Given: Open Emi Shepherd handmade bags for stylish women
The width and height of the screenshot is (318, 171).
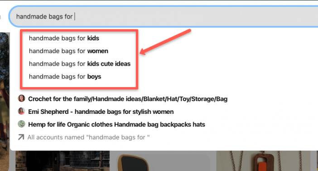Looking at the screenshot, I should (101, 112).
